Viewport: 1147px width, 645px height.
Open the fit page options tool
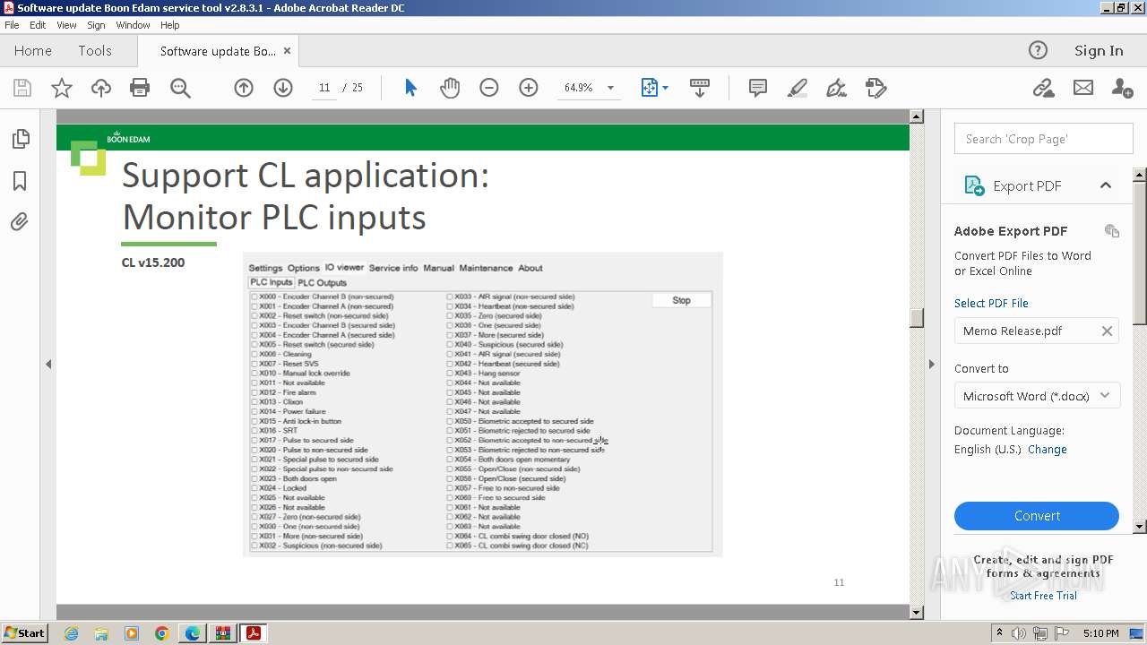pos(650,88)
